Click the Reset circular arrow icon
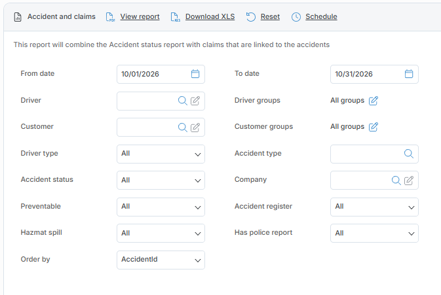 [x=250, y=17]
